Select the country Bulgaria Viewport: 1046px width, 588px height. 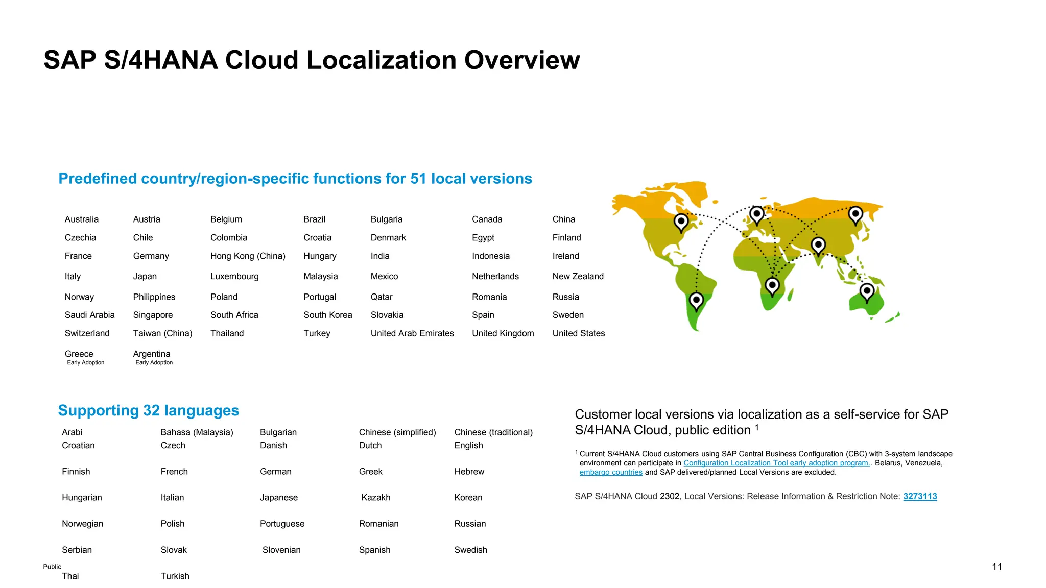coord(387,219)
